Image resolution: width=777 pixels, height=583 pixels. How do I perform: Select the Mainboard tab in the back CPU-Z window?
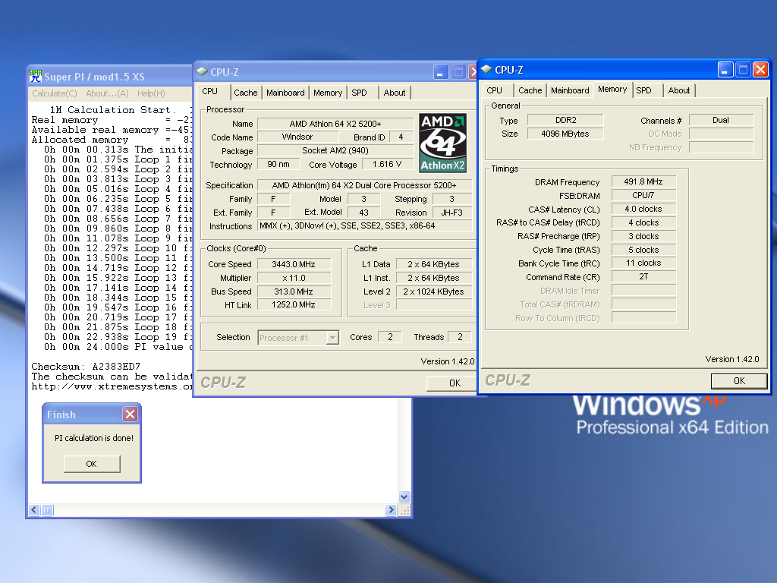point(285,93)
